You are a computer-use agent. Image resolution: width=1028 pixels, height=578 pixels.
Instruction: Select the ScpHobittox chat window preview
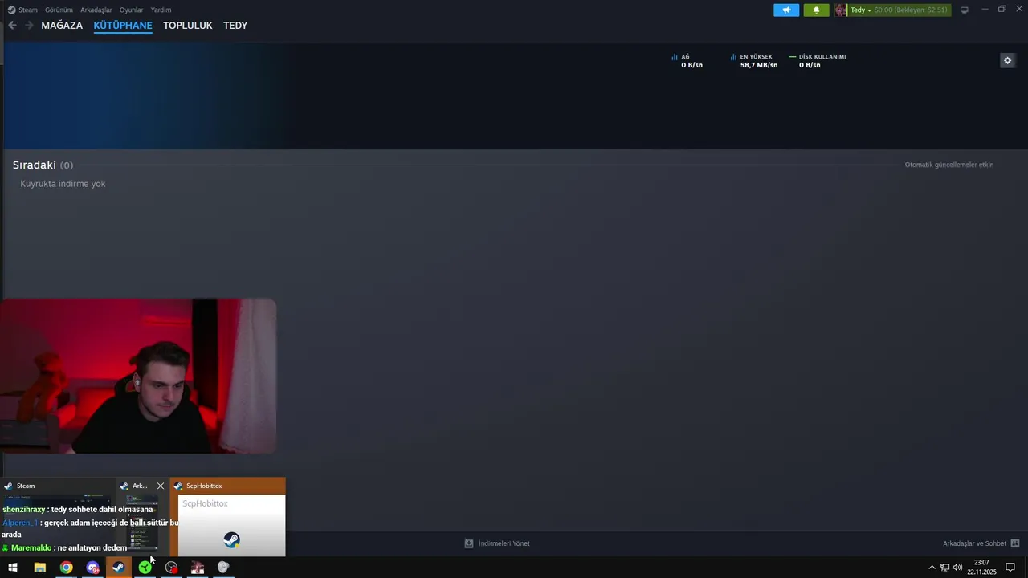point(228,518)
